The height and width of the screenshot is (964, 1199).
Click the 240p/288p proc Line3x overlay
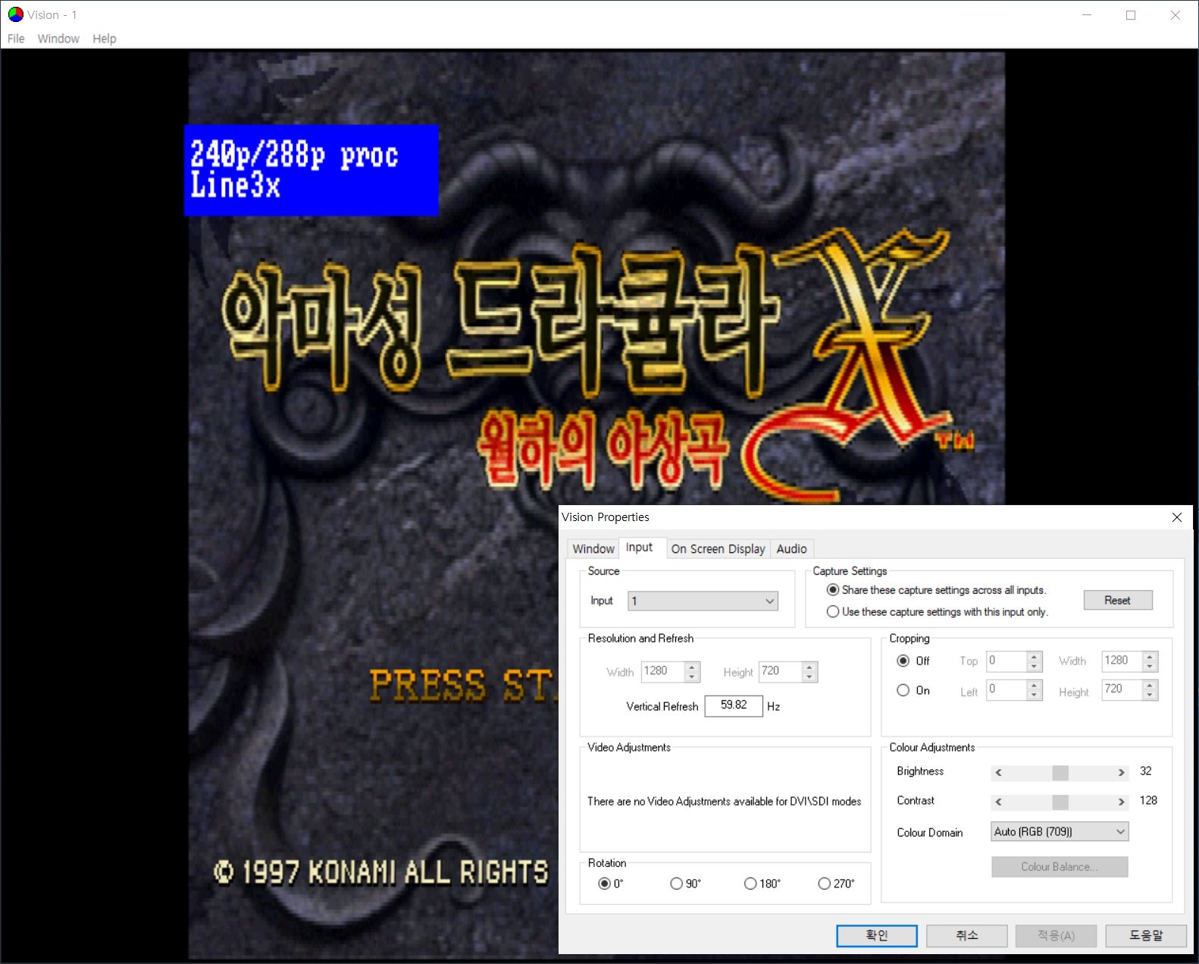(x=311, y=170)
